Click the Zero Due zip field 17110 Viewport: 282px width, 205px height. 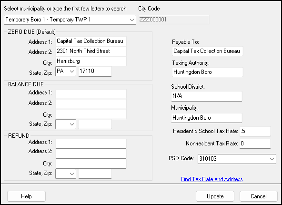(x=95, y=71)
